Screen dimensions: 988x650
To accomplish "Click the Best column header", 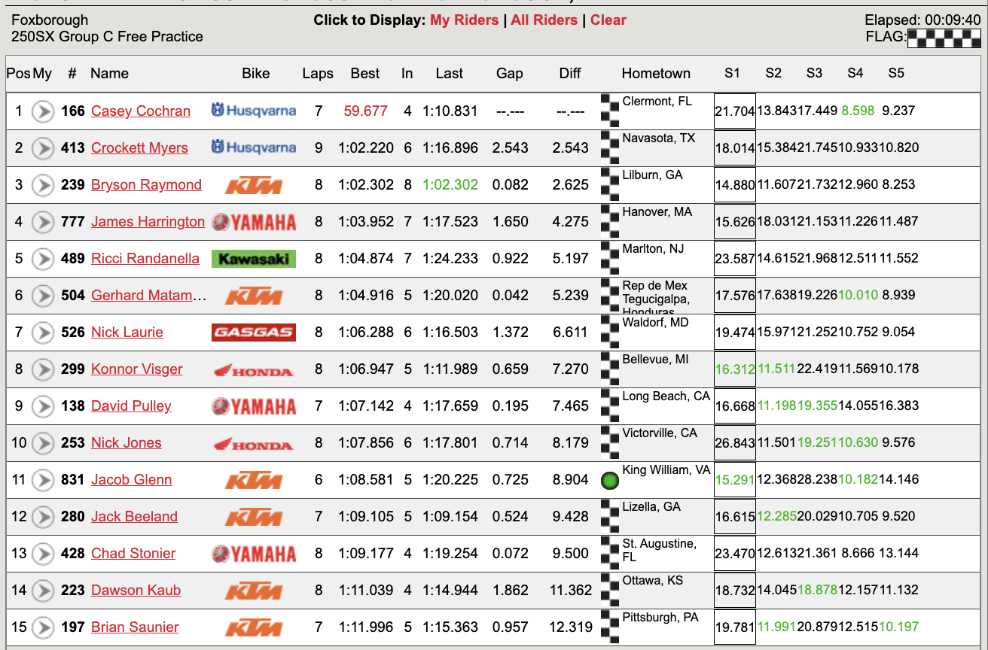I will point(365,74).
